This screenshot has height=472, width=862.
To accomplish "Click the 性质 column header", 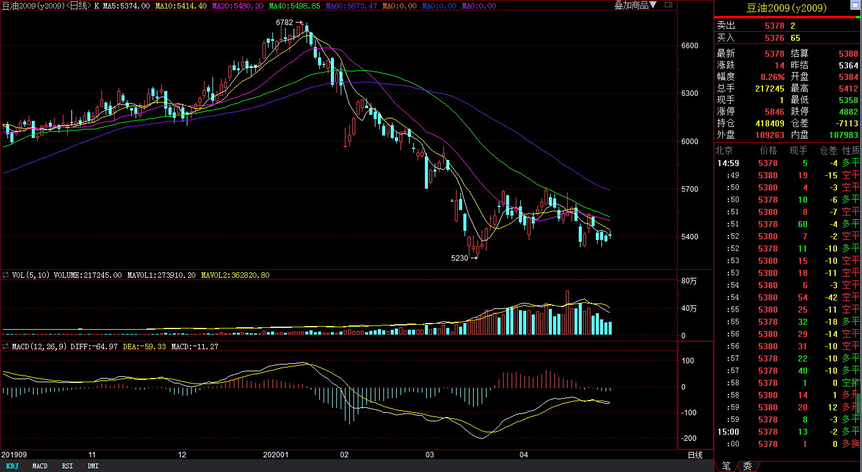I will (851, 150).
